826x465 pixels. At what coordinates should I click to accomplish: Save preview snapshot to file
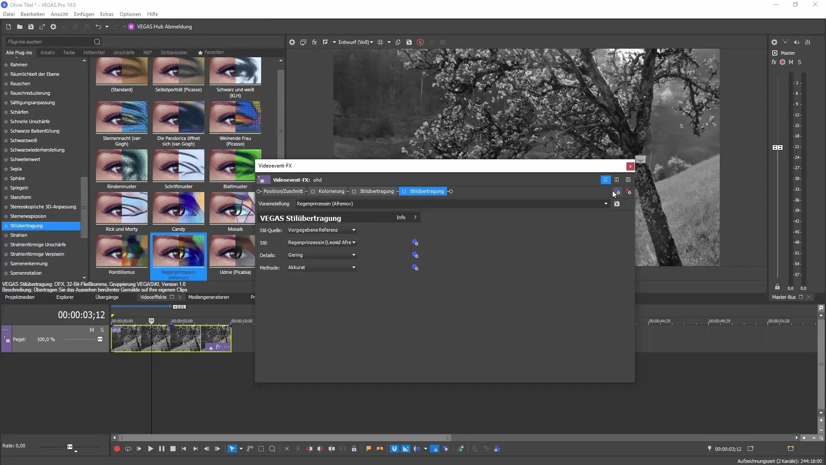(x=409, y=42)
